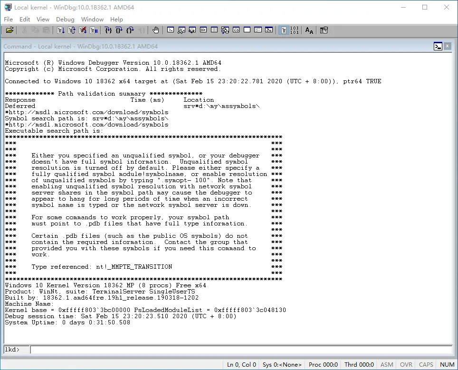The height and width of the screenshot is (370, 458).
Task: Click the Options toolbar icon
Action: pyautogui.click(x=324, y=30)
